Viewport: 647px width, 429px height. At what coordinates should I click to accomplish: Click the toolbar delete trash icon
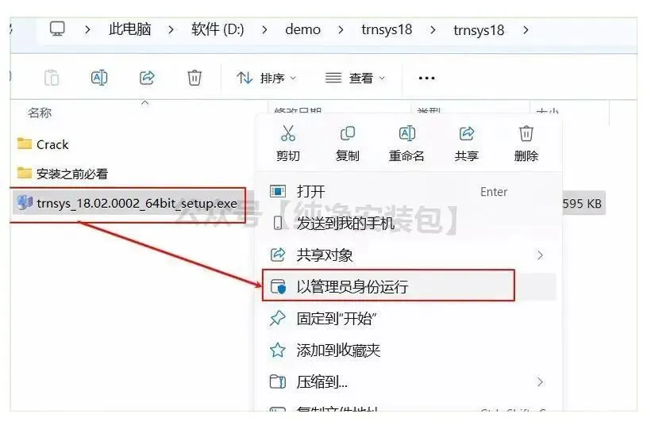pyautogui.click(x=194, y=78)
